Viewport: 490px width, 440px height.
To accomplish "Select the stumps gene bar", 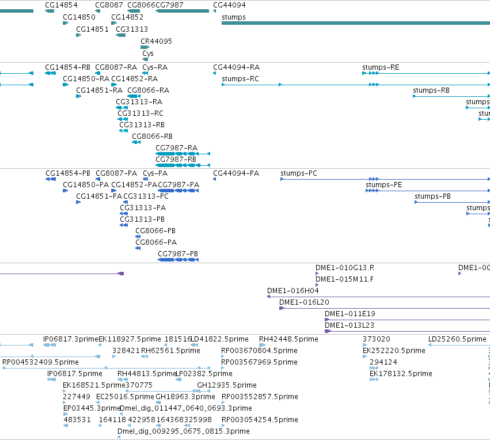I will (x=356, y=23).
